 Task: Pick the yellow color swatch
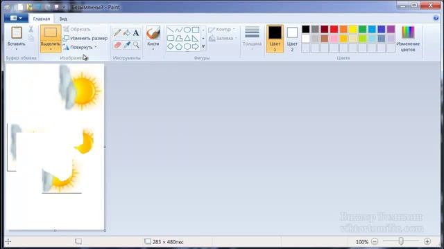(x=353, y=29)
